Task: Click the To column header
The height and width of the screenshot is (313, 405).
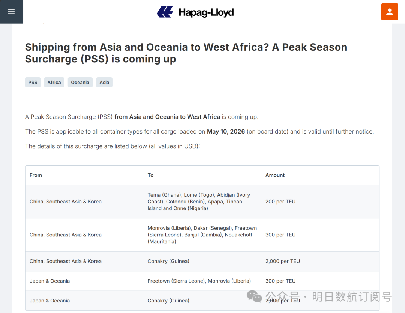Action: tap(150, 175)
